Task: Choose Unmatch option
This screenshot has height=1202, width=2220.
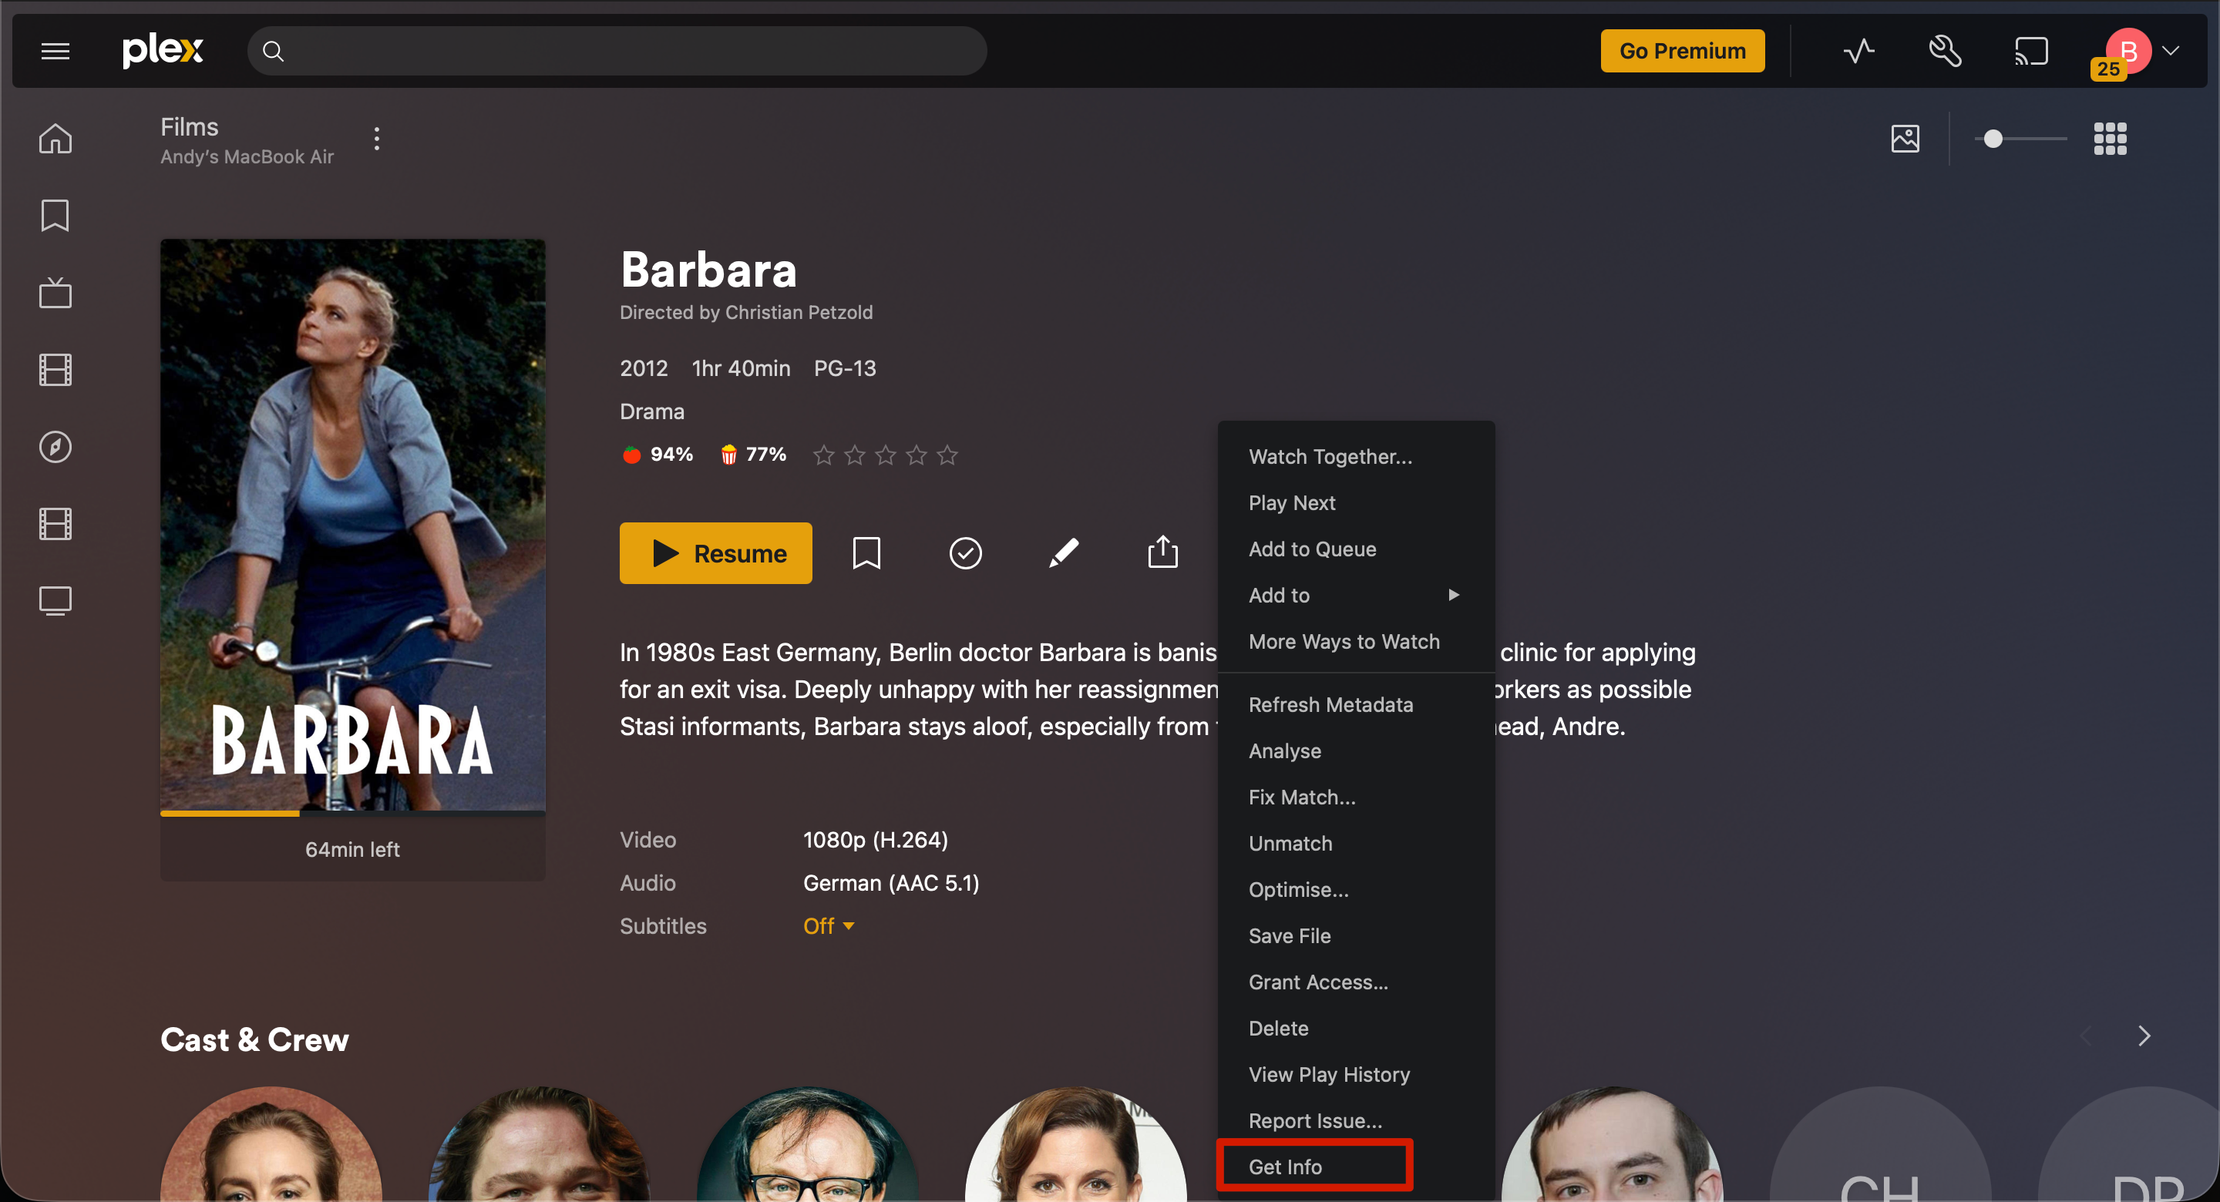Action: 1356,844
